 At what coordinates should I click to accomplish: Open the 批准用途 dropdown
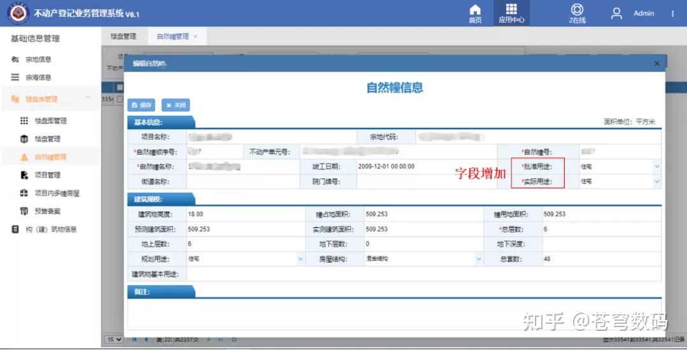pyautogui.click(x=656, y=167)
